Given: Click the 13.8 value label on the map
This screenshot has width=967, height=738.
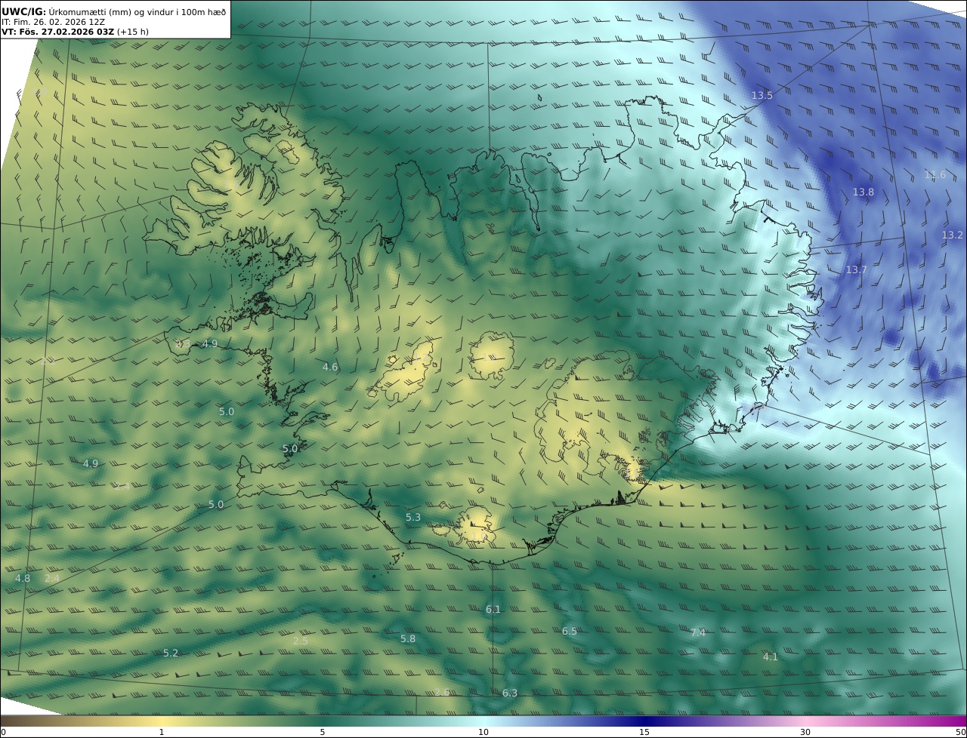Looking at the screenshot, I should 863,192.
